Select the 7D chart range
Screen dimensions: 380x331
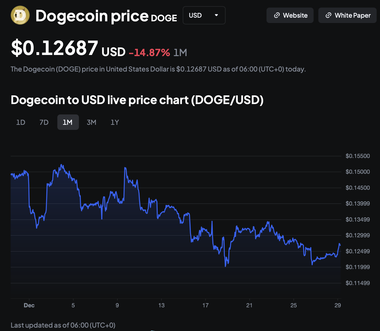click(x=44, y=122)
